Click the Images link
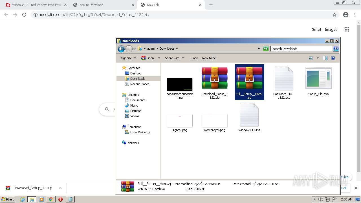 [331, 29]
